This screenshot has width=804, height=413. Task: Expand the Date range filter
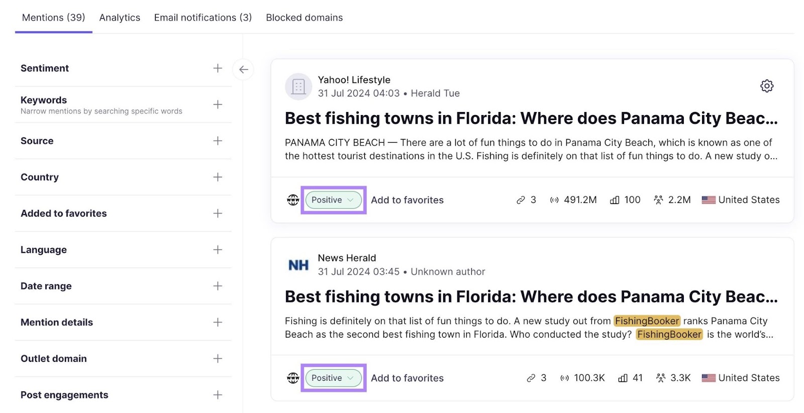(217, 286)
